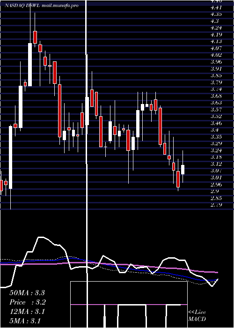Viewport: 234px width, 328px height.
Task: Select the 2.85 price axis label
Action: [216, 198]
